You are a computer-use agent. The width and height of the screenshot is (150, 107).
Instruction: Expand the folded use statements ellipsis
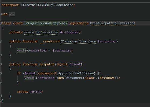[x=12, y=14]
